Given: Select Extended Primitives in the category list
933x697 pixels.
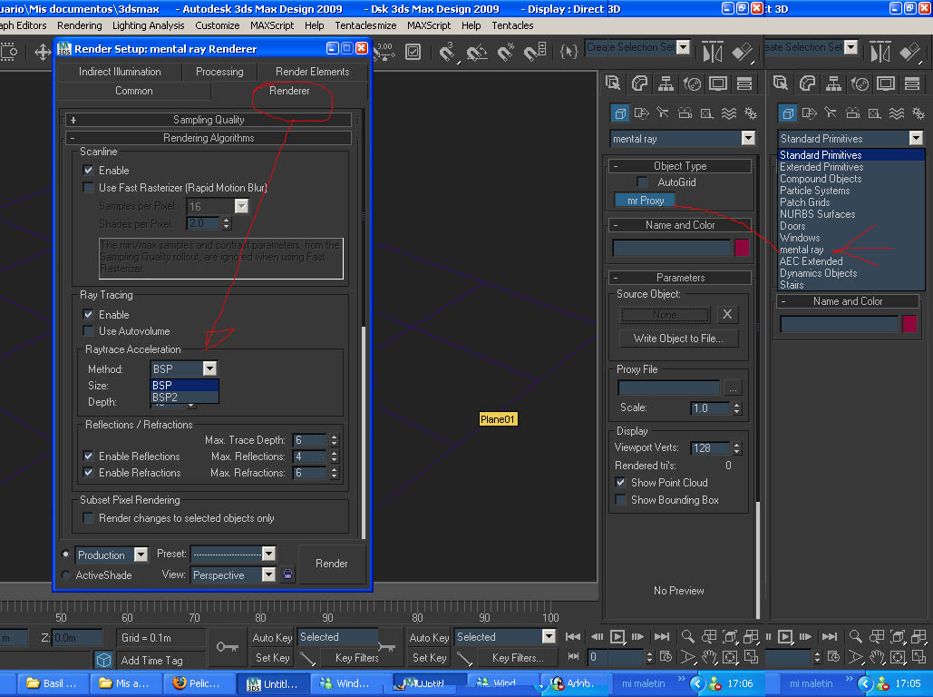Looking at the screenshot, I should [x=821, y=167].
